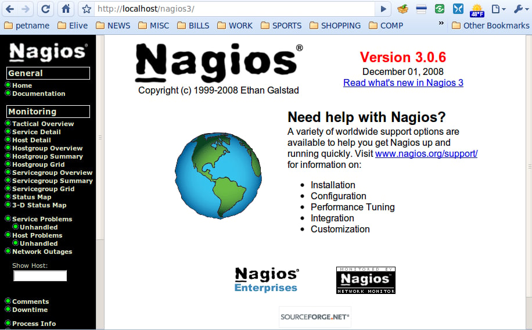Image resolution: width=532 pixels, height=330 pixels.
Task: Open Host Detail page
Action: coord(31,140)
